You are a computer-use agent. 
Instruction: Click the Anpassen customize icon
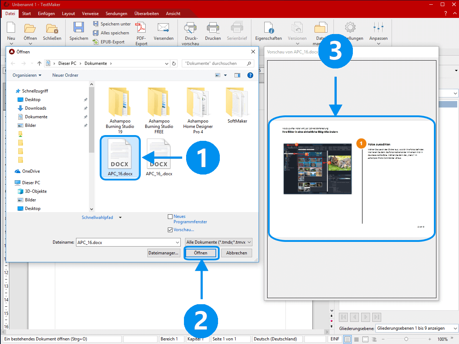[378, 28]
